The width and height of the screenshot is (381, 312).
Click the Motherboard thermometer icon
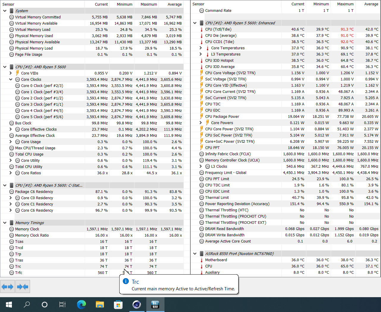(x=202, y=260)
